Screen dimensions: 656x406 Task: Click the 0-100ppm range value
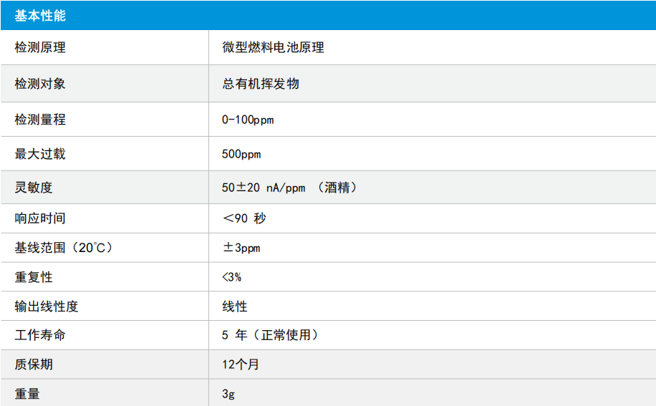coord(248,120)
